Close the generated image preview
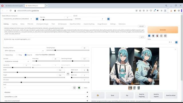 175,49
